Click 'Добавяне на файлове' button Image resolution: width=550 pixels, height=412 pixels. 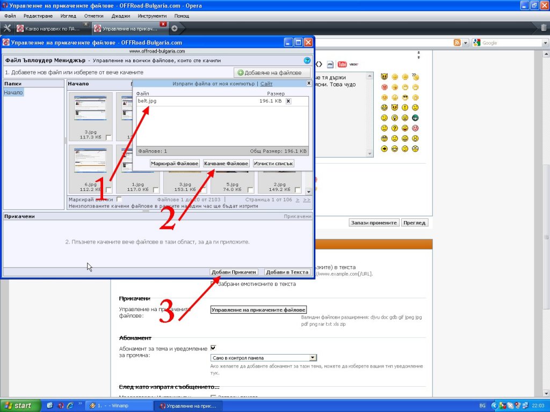coord(272,72)
